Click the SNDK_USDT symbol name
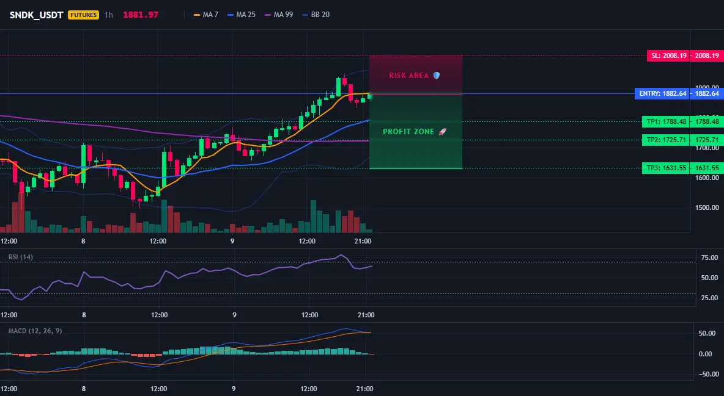 click(x=37, y=15)
